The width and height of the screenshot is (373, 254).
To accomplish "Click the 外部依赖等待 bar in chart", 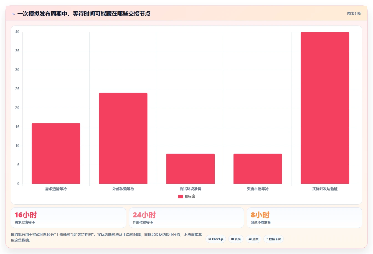I will coord(123,138).
